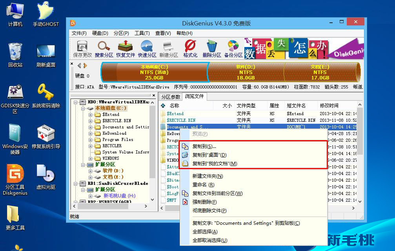
Task: Open the 计算机 desktop icon
Action: (x=15, y=14)
